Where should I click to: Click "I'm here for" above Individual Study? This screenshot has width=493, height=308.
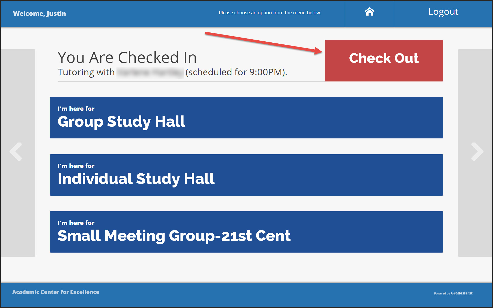[76, 166]
